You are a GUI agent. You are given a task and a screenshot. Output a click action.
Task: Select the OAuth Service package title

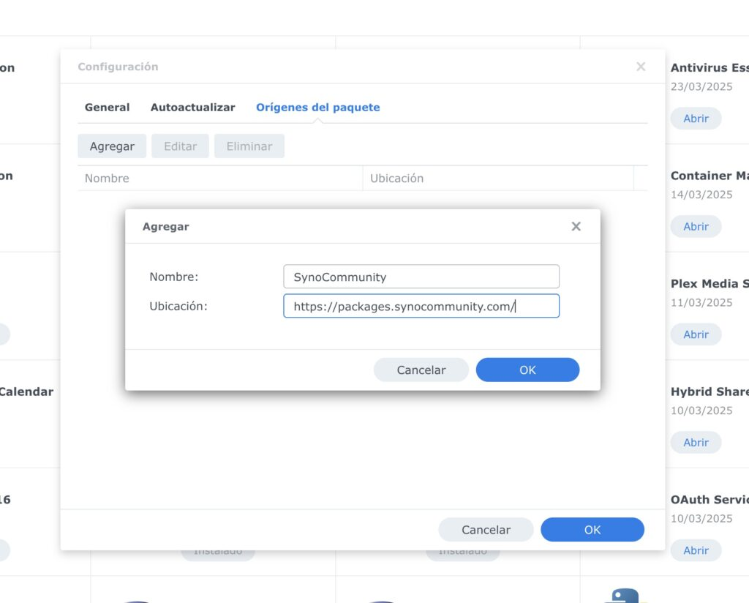(710, 500)
